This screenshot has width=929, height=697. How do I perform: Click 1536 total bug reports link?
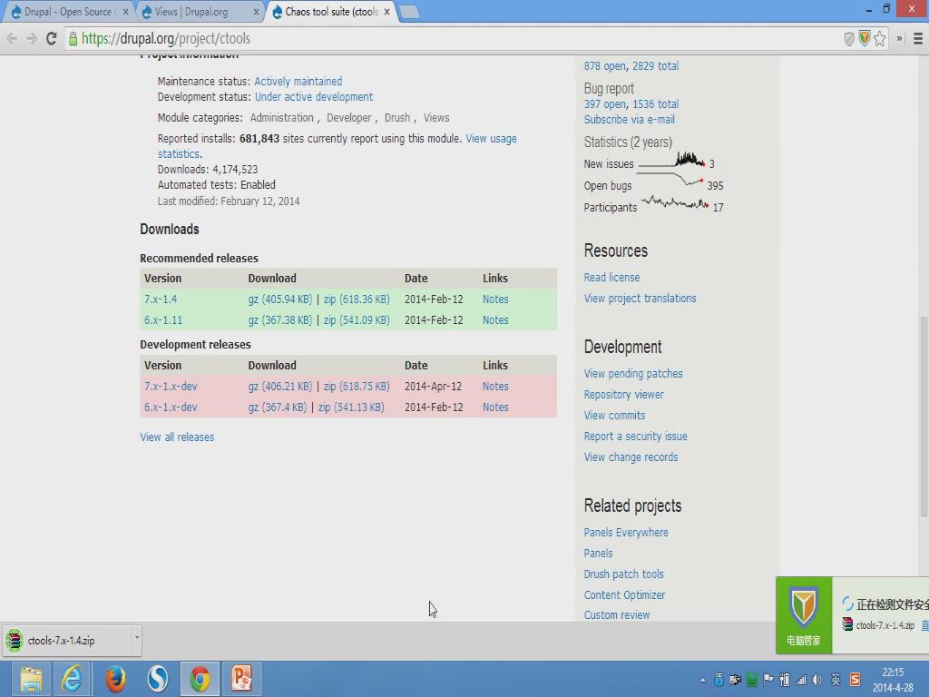pyautogui.click(x=655, y=103)
